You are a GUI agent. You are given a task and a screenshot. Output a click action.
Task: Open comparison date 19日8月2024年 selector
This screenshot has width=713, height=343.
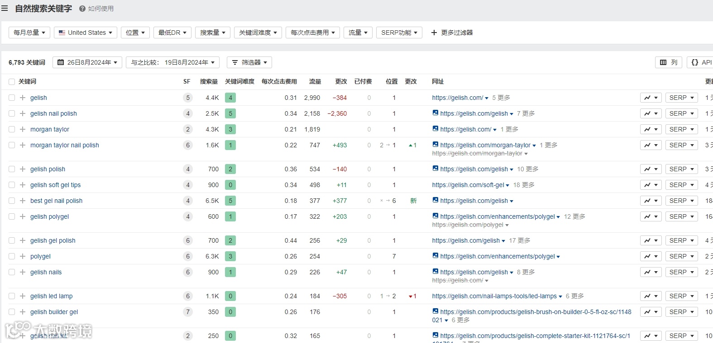173,62
